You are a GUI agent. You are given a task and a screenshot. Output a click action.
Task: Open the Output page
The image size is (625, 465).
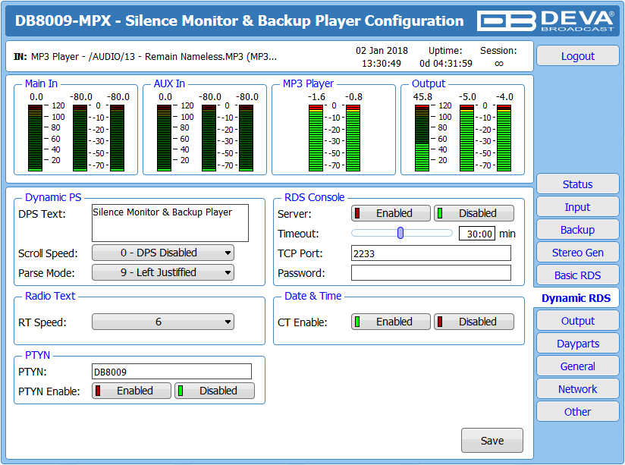pos(577,321)
